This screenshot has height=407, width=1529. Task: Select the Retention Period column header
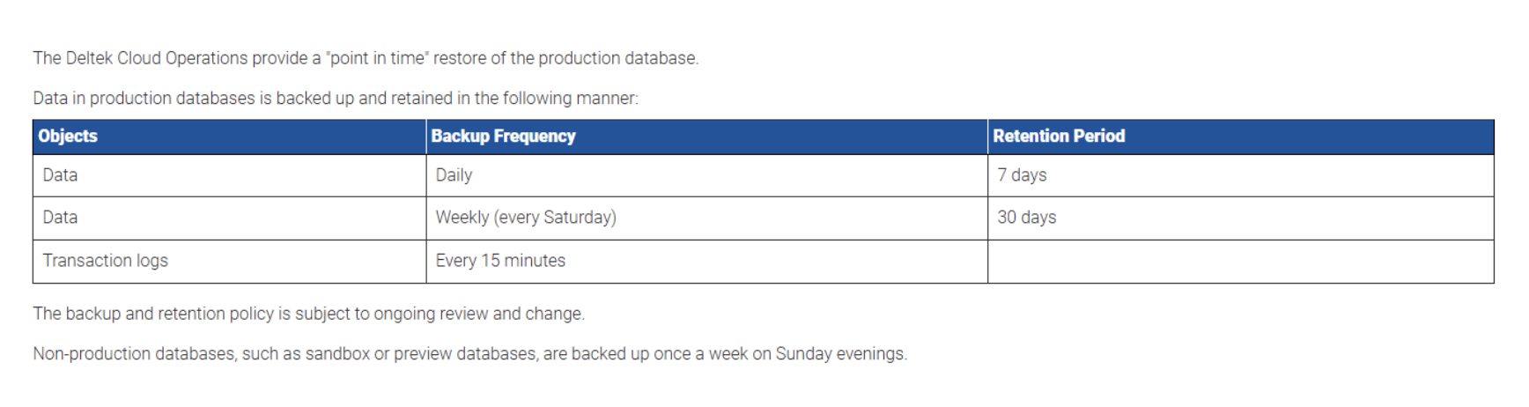(x=1059, y=137)
